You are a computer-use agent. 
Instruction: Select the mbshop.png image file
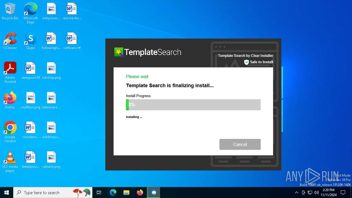pos(51,71)
